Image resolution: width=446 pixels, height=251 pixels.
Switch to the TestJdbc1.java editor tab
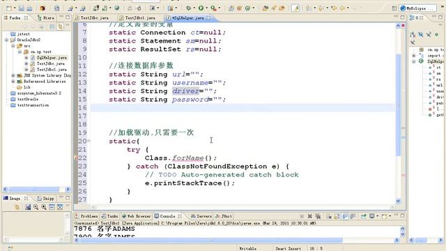click(x=138, y=18)
